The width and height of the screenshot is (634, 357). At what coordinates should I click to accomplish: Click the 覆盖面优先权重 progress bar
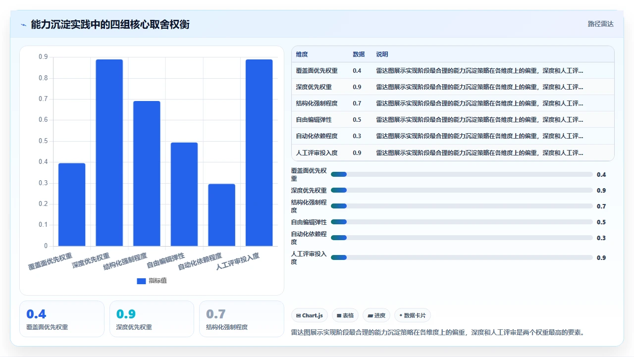click(462, 174)
